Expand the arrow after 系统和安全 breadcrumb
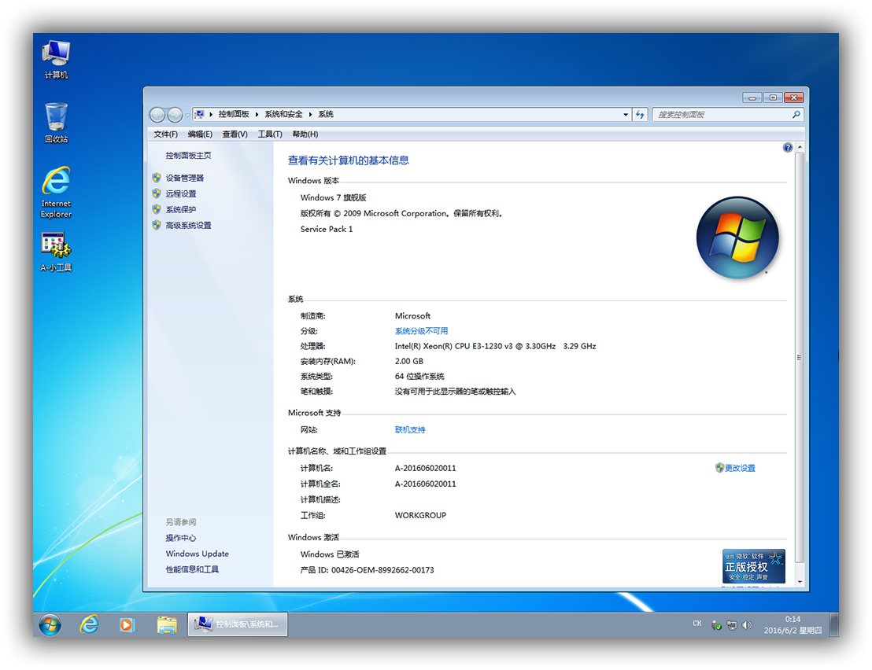The image size is (872, 670). (310, 115)
